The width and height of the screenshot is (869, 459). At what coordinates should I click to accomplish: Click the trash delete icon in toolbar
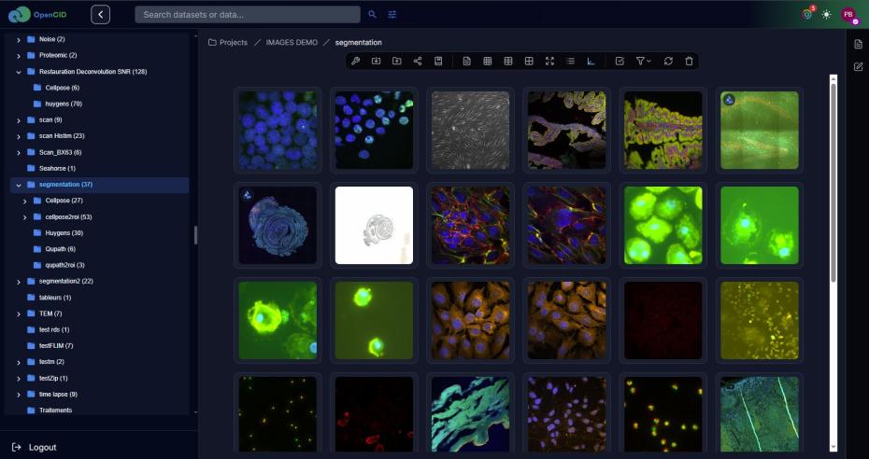point(689,61)
